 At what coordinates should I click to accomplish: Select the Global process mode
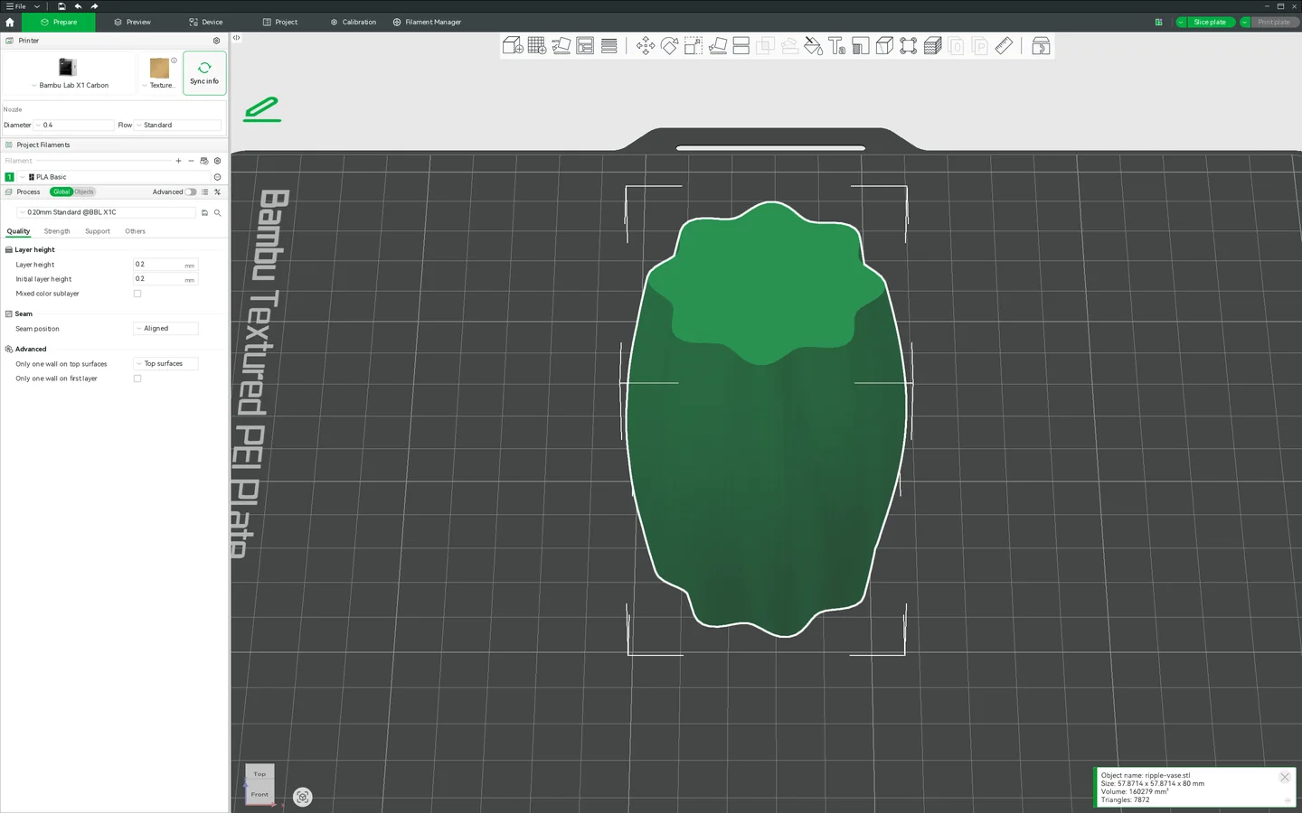(x=61, y=192)
